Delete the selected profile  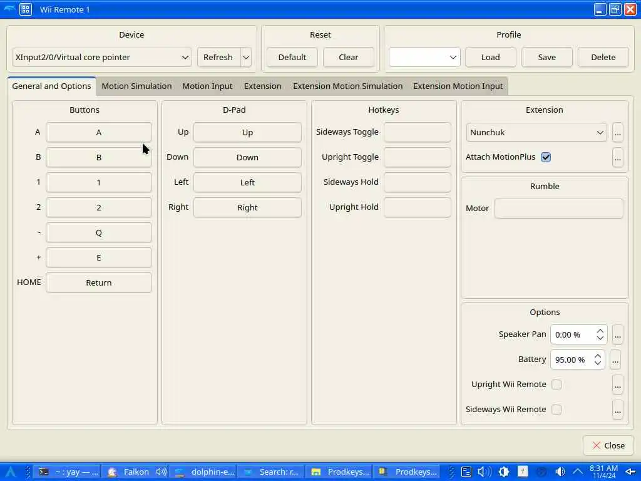point(603,57)
